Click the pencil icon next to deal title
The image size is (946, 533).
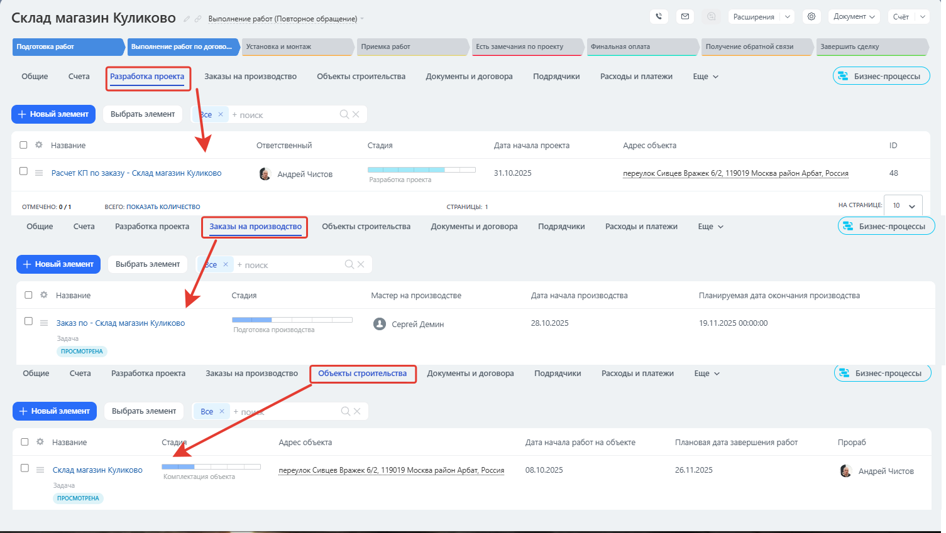187,19
